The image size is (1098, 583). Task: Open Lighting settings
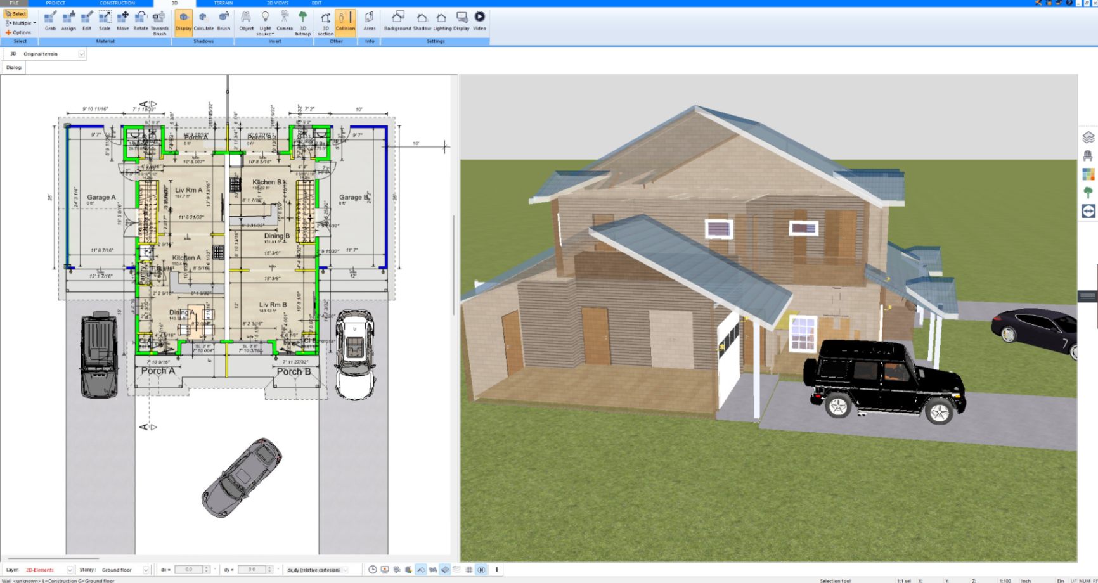click(442, 20)
